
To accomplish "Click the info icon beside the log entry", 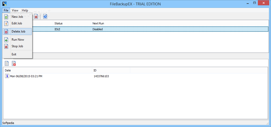I will pyautogui.click(x=7, y=76).
